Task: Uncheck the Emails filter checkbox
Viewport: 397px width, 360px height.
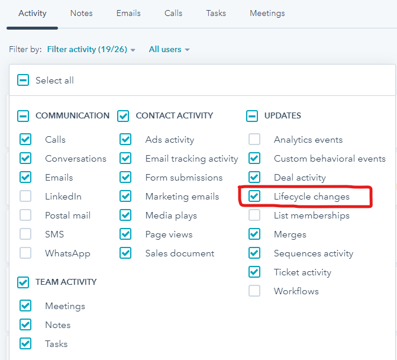Action: tap(25, 177)
